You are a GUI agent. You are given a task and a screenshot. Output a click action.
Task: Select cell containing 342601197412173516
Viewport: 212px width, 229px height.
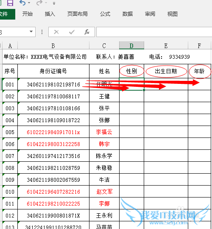53,156
